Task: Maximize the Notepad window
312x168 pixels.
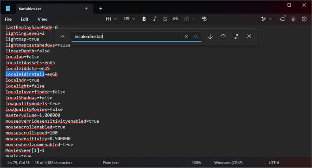Action: click(x=289, y=5)
